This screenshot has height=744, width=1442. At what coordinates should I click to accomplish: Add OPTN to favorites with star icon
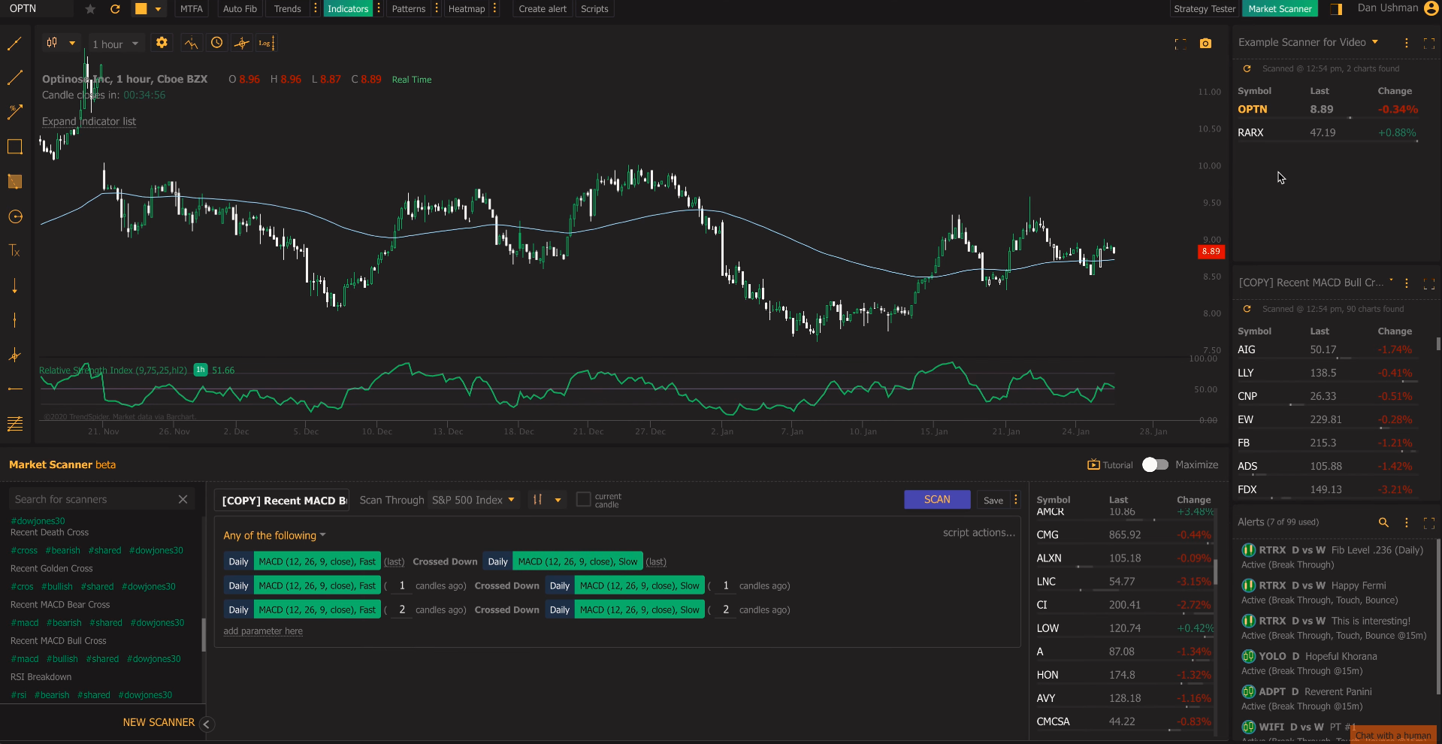[90, 9]
